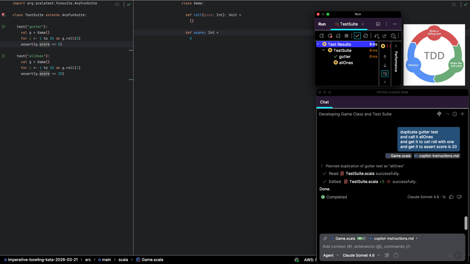
Task: Open test history clock icon
Action: 393,36
